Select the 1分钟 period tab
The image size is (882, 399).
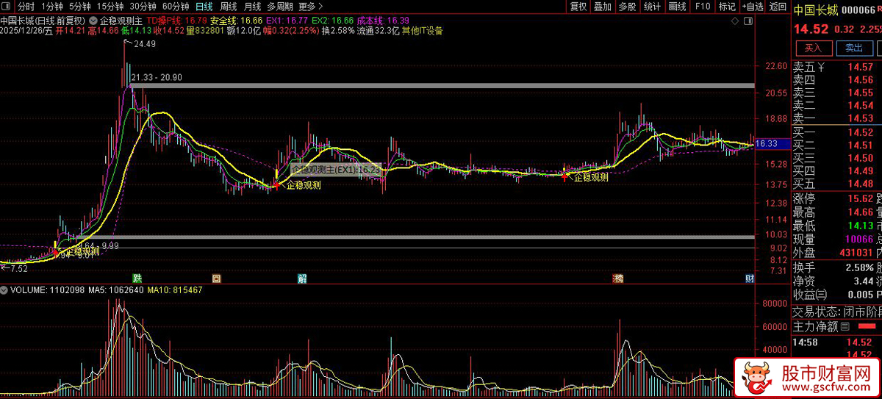(51, 7)
